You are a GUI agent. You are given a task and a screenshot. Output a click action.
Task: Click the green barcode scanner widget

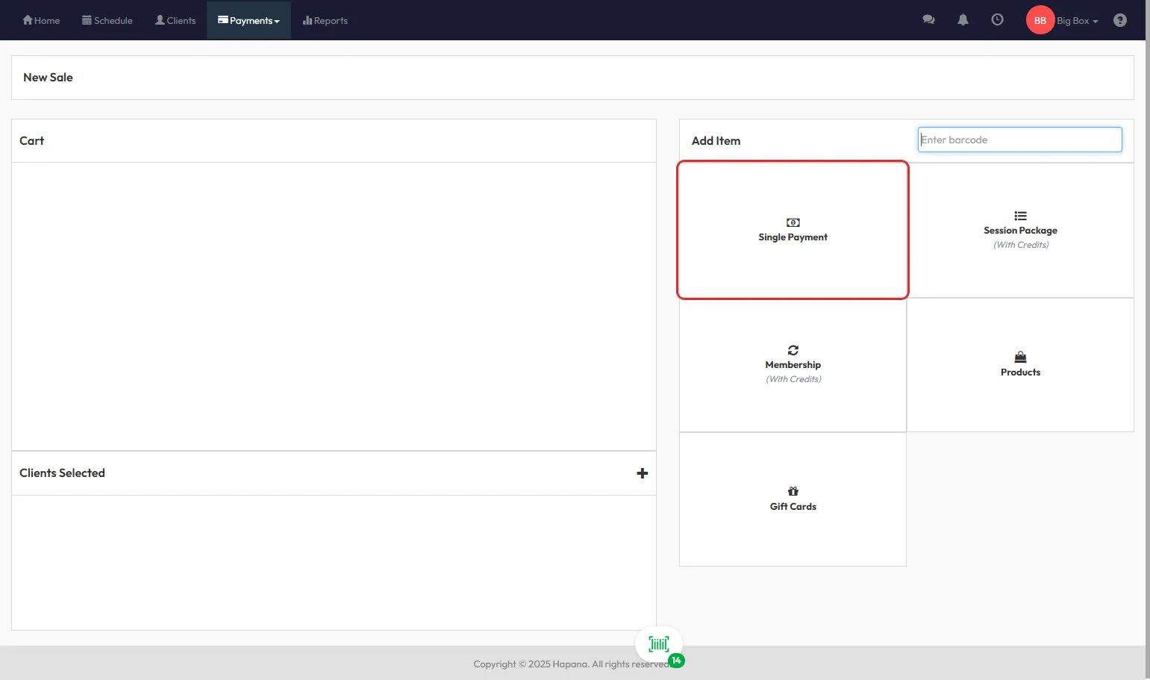pos(659,644)
